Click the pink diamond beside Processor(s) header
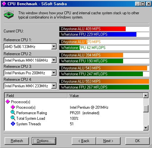 coord(7,102)
